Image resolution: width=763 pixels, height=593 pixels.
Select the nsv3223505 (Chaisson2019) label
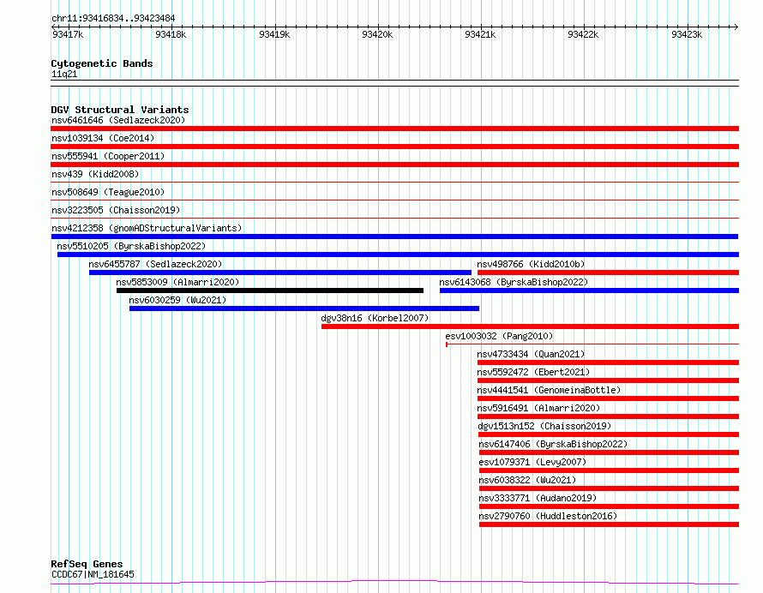tap(116, 210)
